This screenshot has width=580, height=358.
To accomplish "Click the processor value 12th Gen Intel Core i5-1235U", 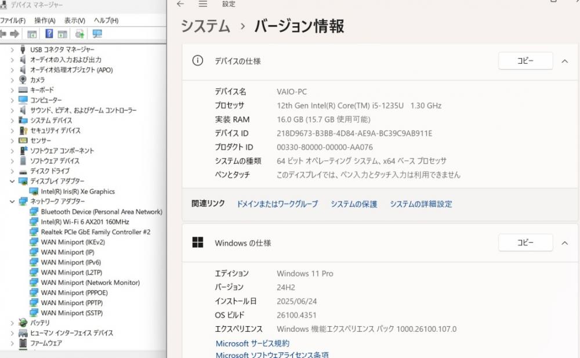I will [359, 106].
